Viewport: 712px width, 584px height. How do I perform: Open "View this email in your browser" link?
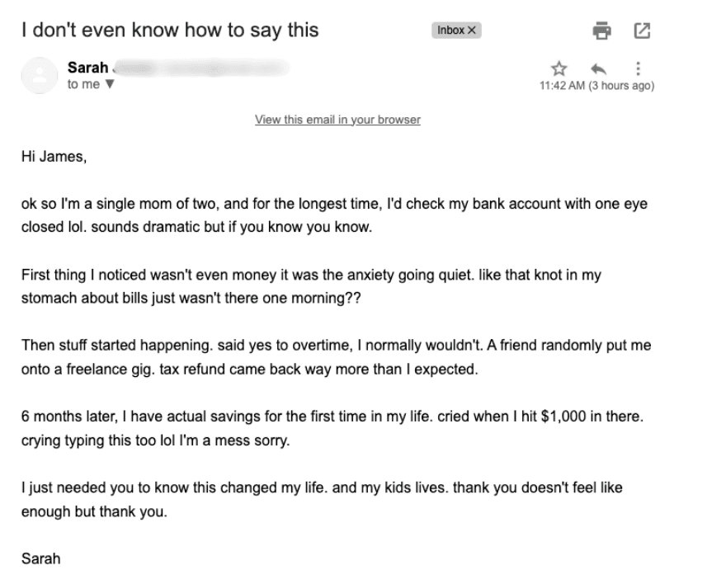coord(337,120)
